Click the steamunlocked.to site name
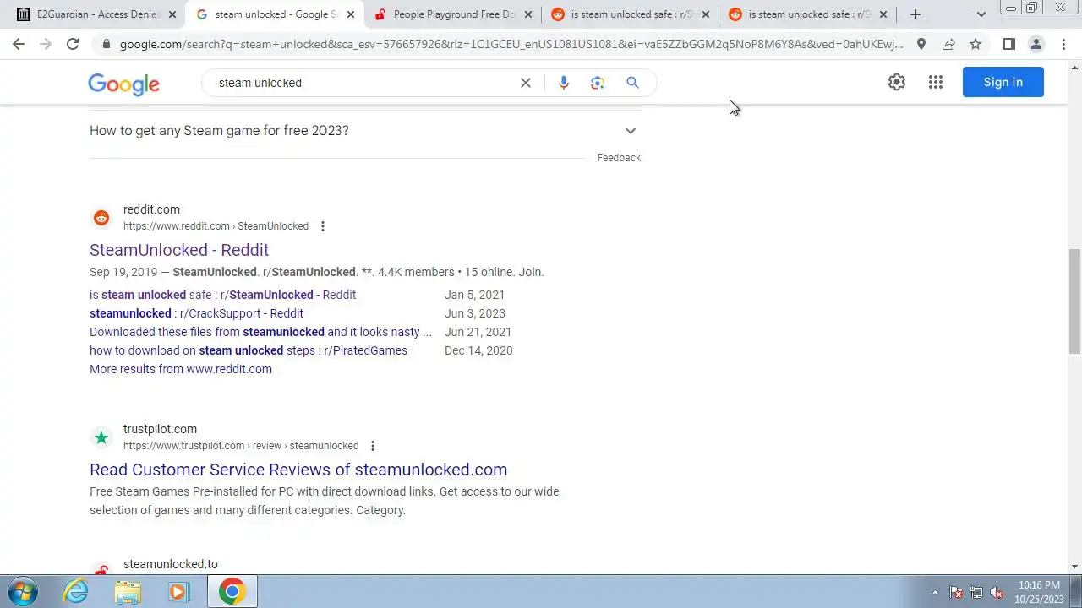This screenshot has height=608, width=1082. click(x=171, y=564)
